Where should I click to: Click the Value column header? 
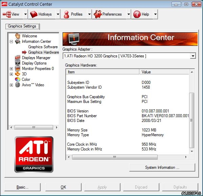tap(164, 72)
